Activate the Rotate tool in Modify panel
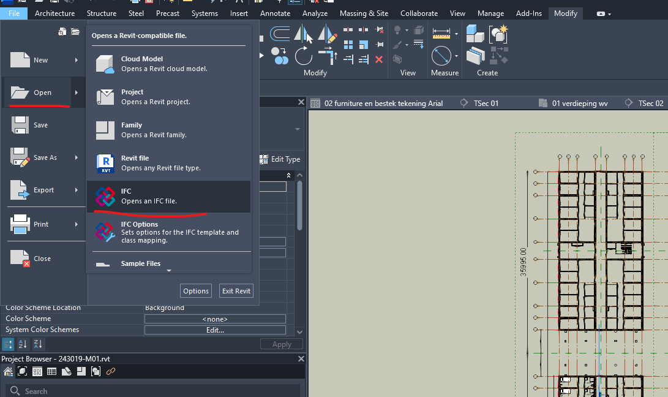Screen dimensions: 668x397 (303, 56)
